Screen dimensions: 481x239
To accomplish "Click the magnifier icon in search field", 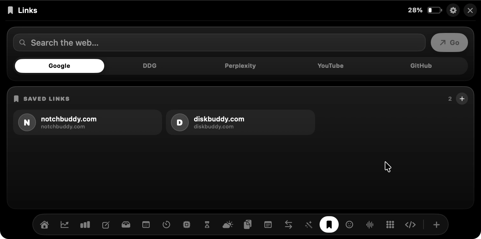I will pyautogui.click(x=22, y=42).
